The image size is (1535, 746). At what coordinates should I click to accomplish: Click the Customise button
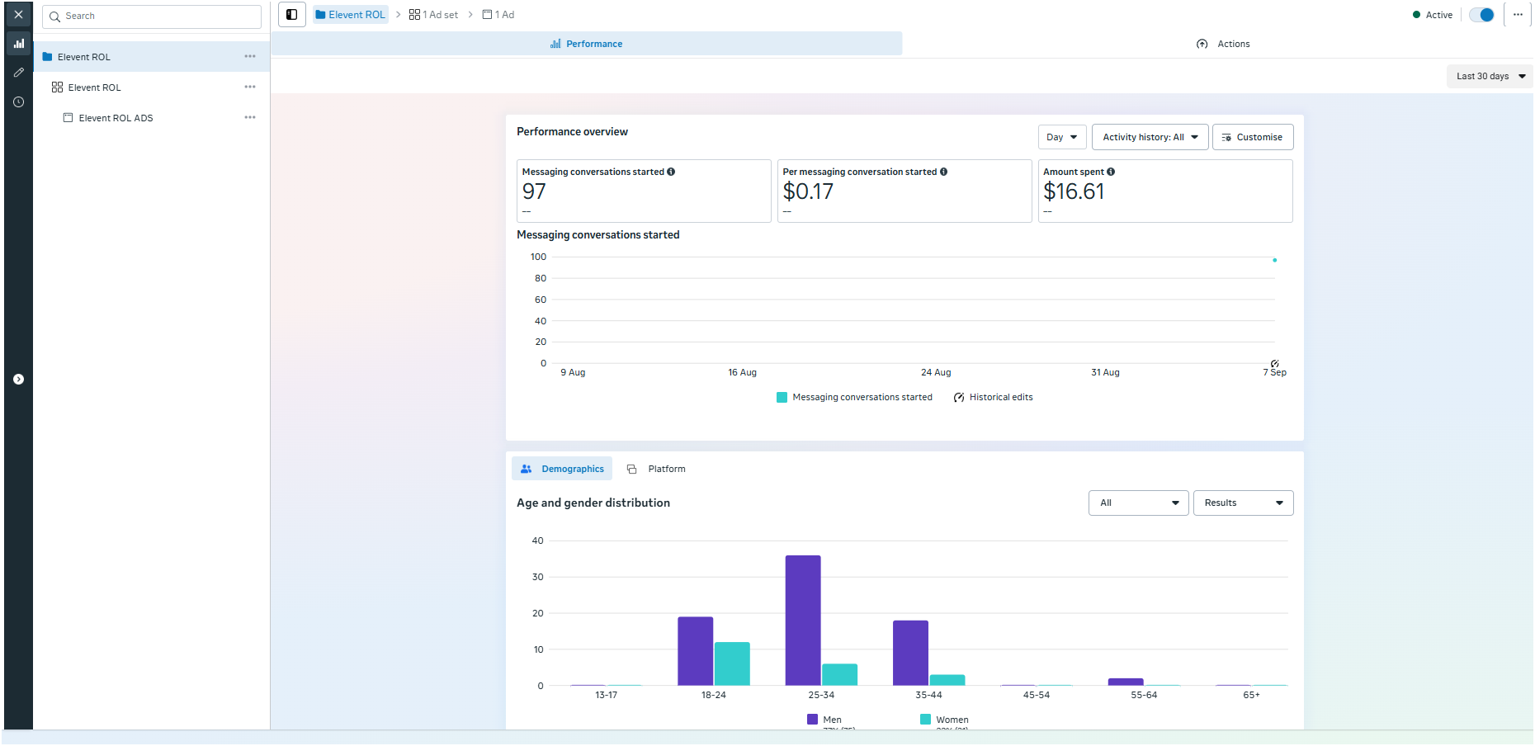(x=1252, y=137)
